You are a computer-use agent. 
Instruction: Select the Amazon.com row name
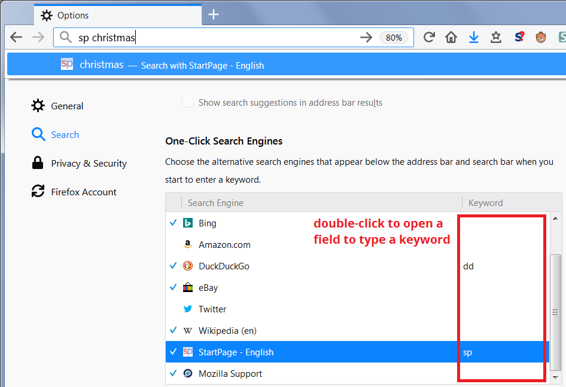[224, 245]
